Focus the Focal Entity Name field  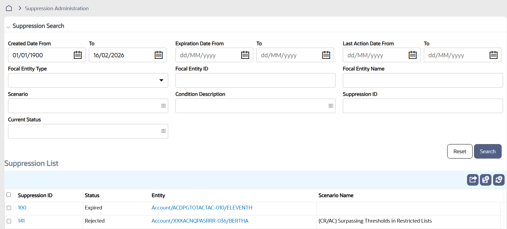point(423,80)
